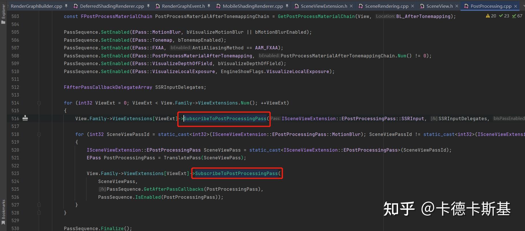Switch to the SceneViewExtension.h tab

[x=324, y=6]
